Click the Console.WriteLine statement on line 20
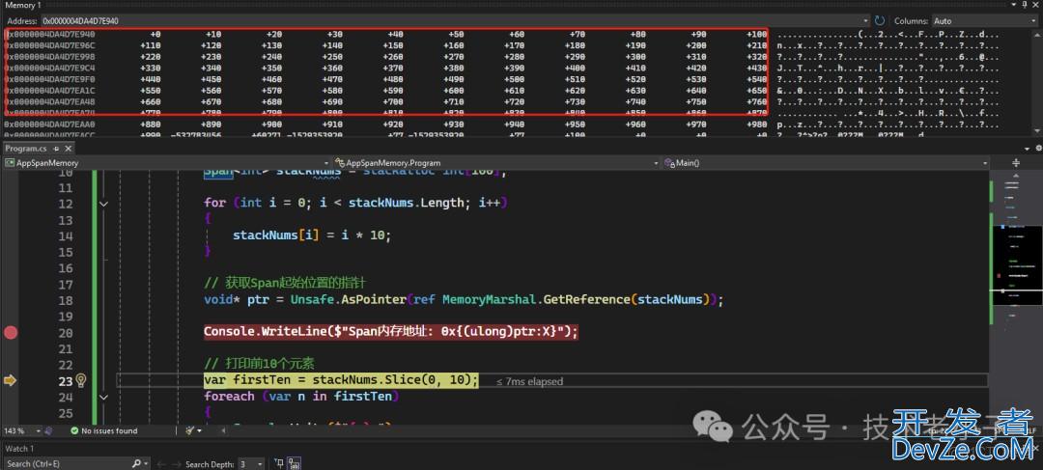 coord(391,332)
